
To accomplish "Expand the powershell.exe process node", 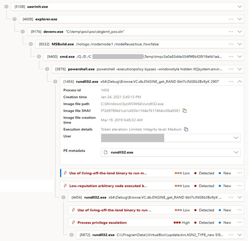I will click(x=240, y=69).
